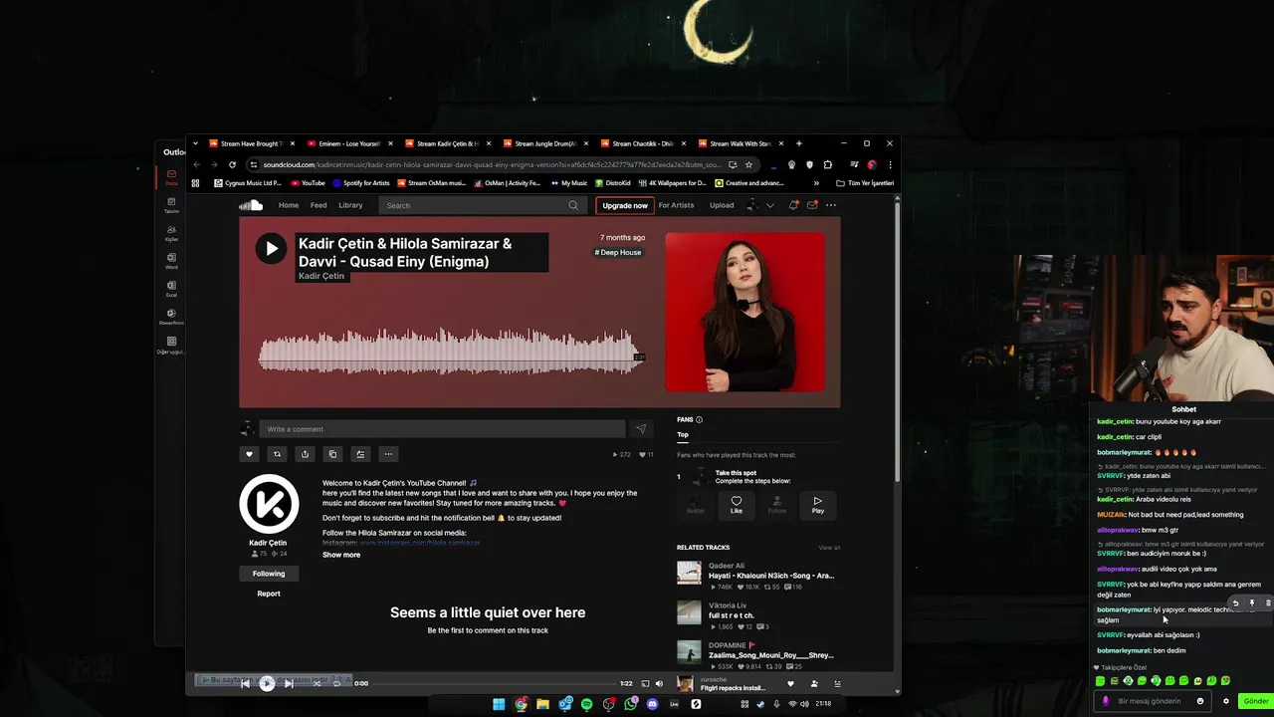
Task: Click the cast icon in the player bar
Action: pyautogui.click(x=645, y=684)
